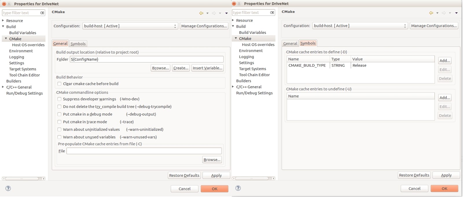
Task: Click forward arrow in General-tab dialog
Action: point(214,13)
